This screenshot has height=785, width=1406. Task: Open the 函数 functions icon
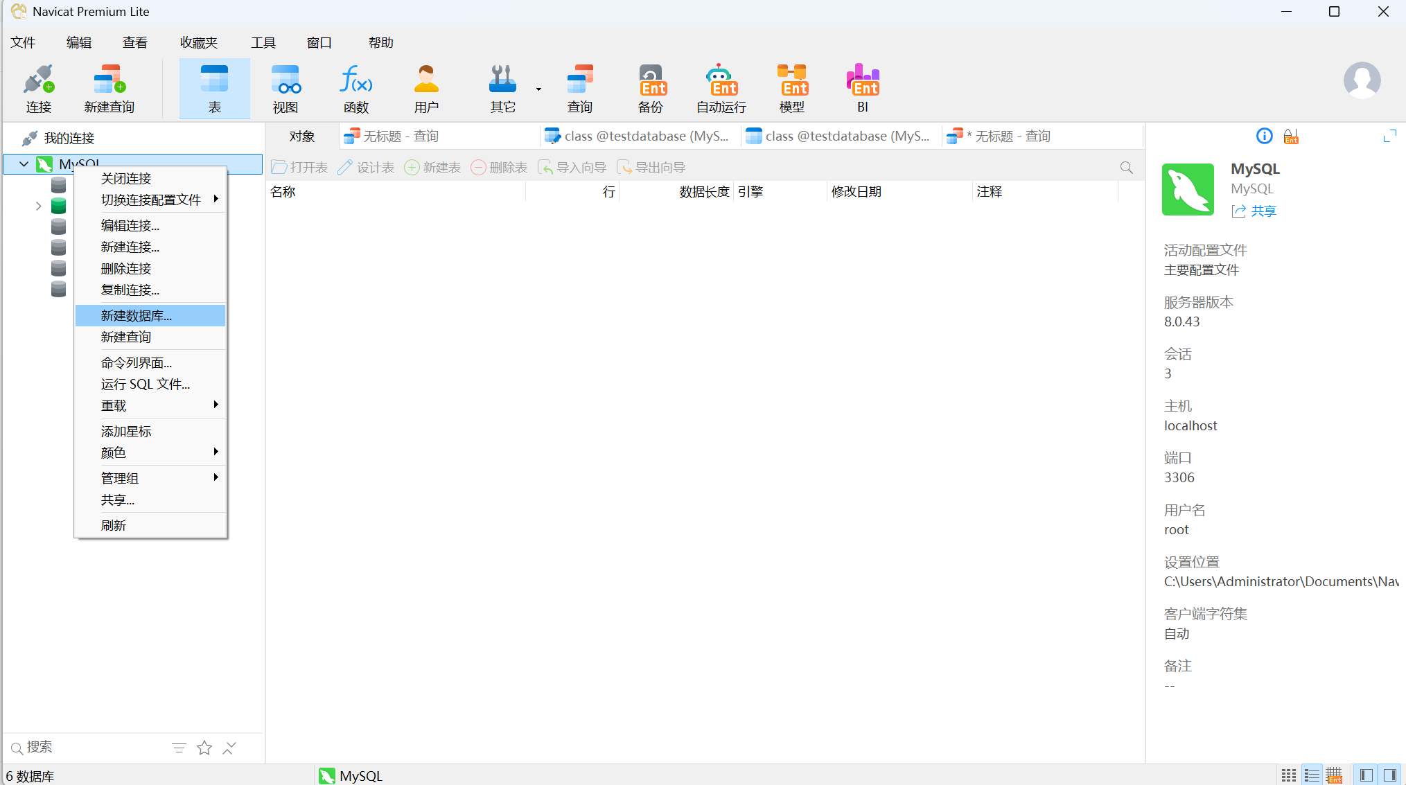tap(355, 89)
